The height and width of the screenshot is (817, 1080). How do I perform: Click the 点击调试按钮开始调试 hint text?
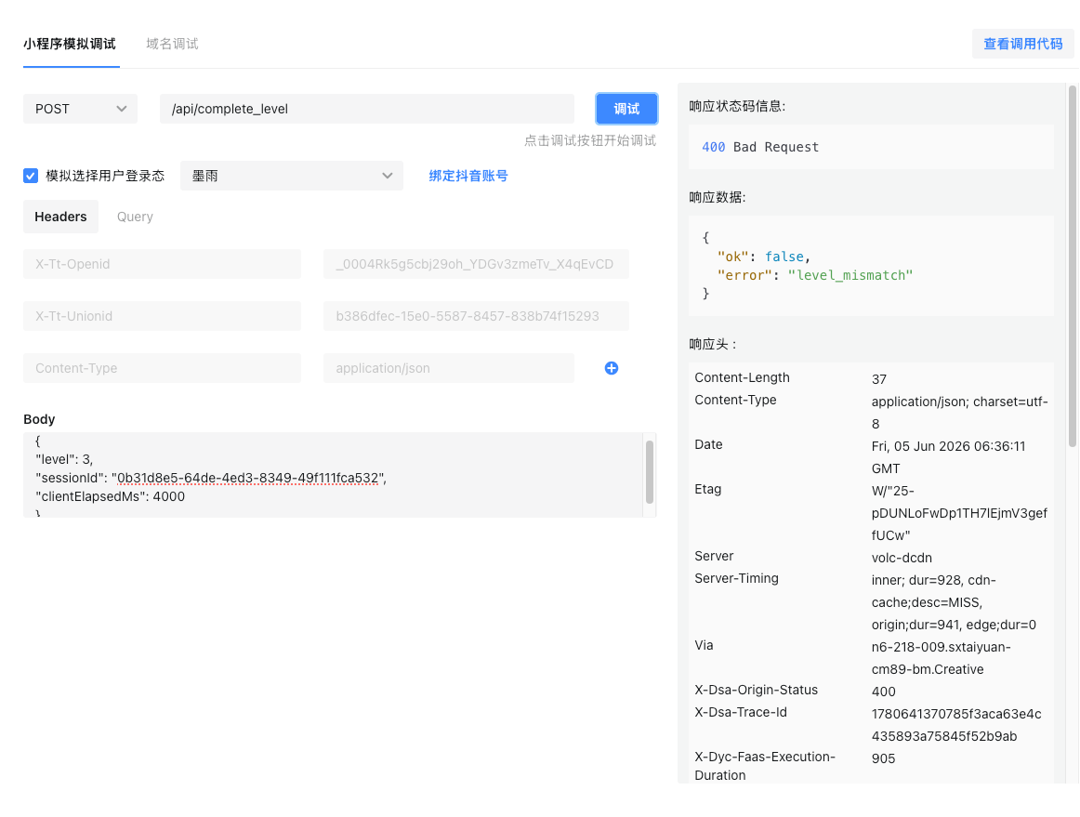[589, 140]
